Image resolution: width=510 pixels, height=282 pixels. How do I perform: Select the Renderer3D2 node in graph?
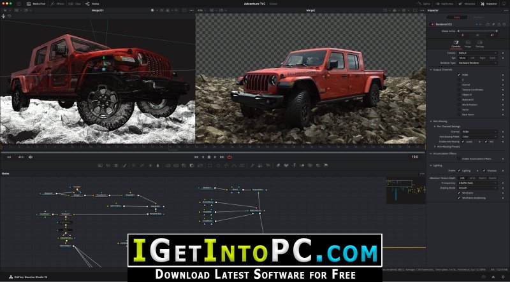pyautogui.click(x=156, y=214)
